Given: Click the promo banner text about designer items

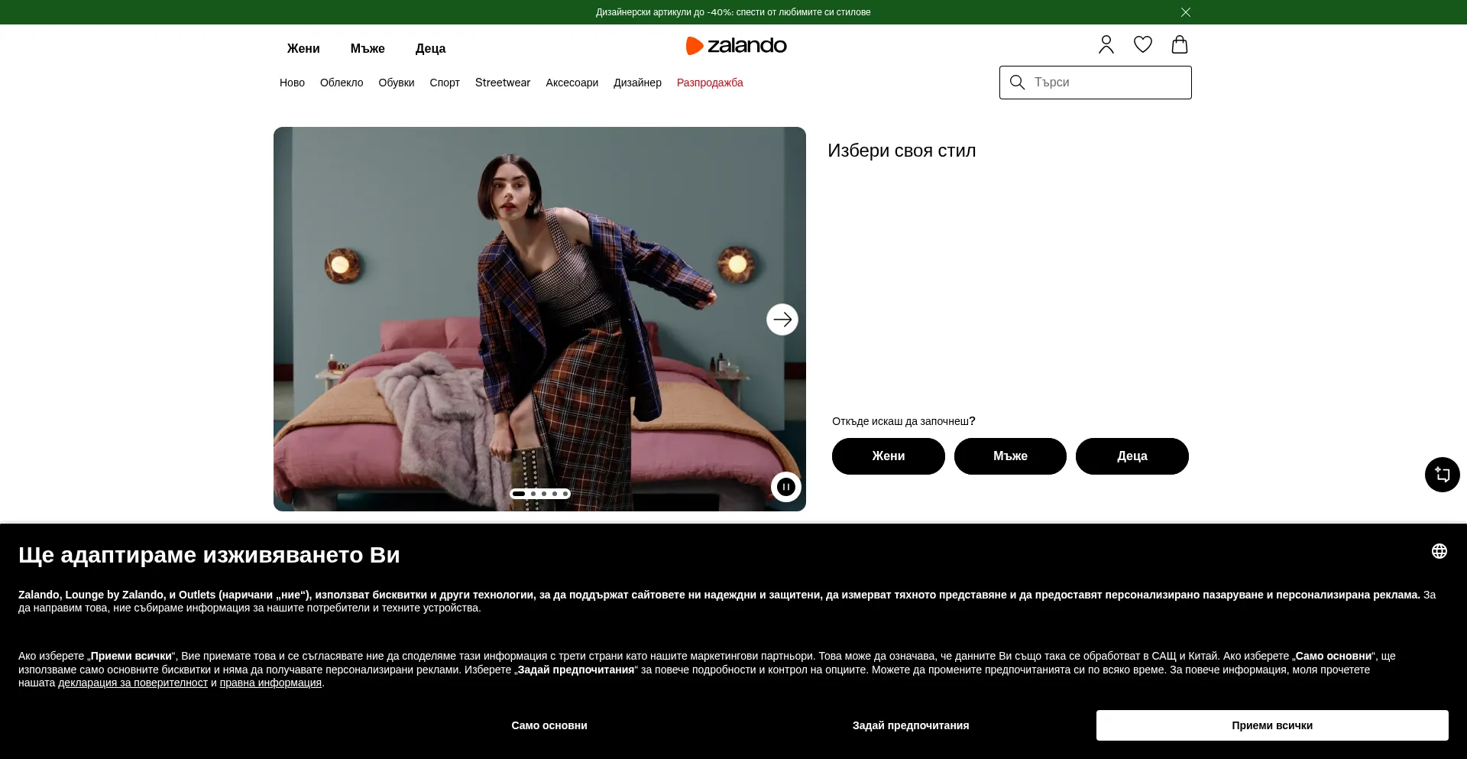Looking at the screenshot, I should [x=733, y=12].
